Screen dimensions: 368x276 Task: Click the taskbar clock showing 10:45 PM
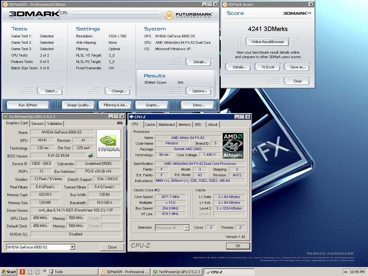[357, 272]
